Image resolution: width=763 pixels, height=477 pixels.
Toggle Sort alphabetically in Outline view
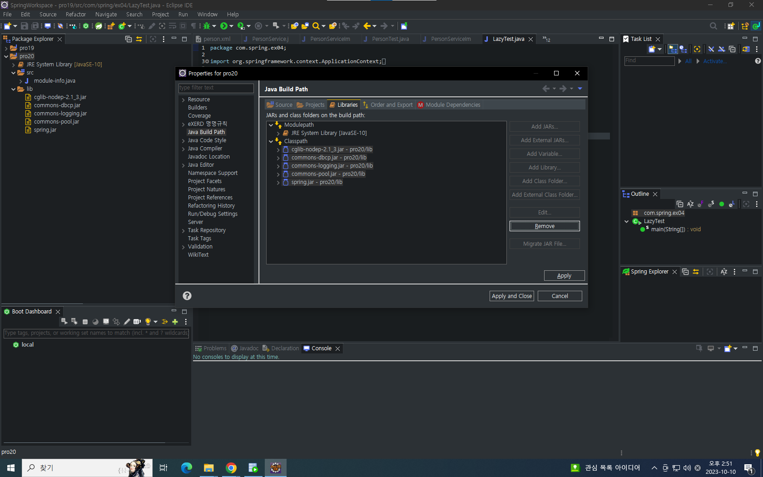(x=690, y=204)
